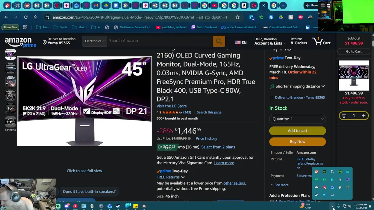Image resolution: width=374 pixels, height=210 pixels.
Task: Click the Google Drive extension icon
Action: point(281,17)
